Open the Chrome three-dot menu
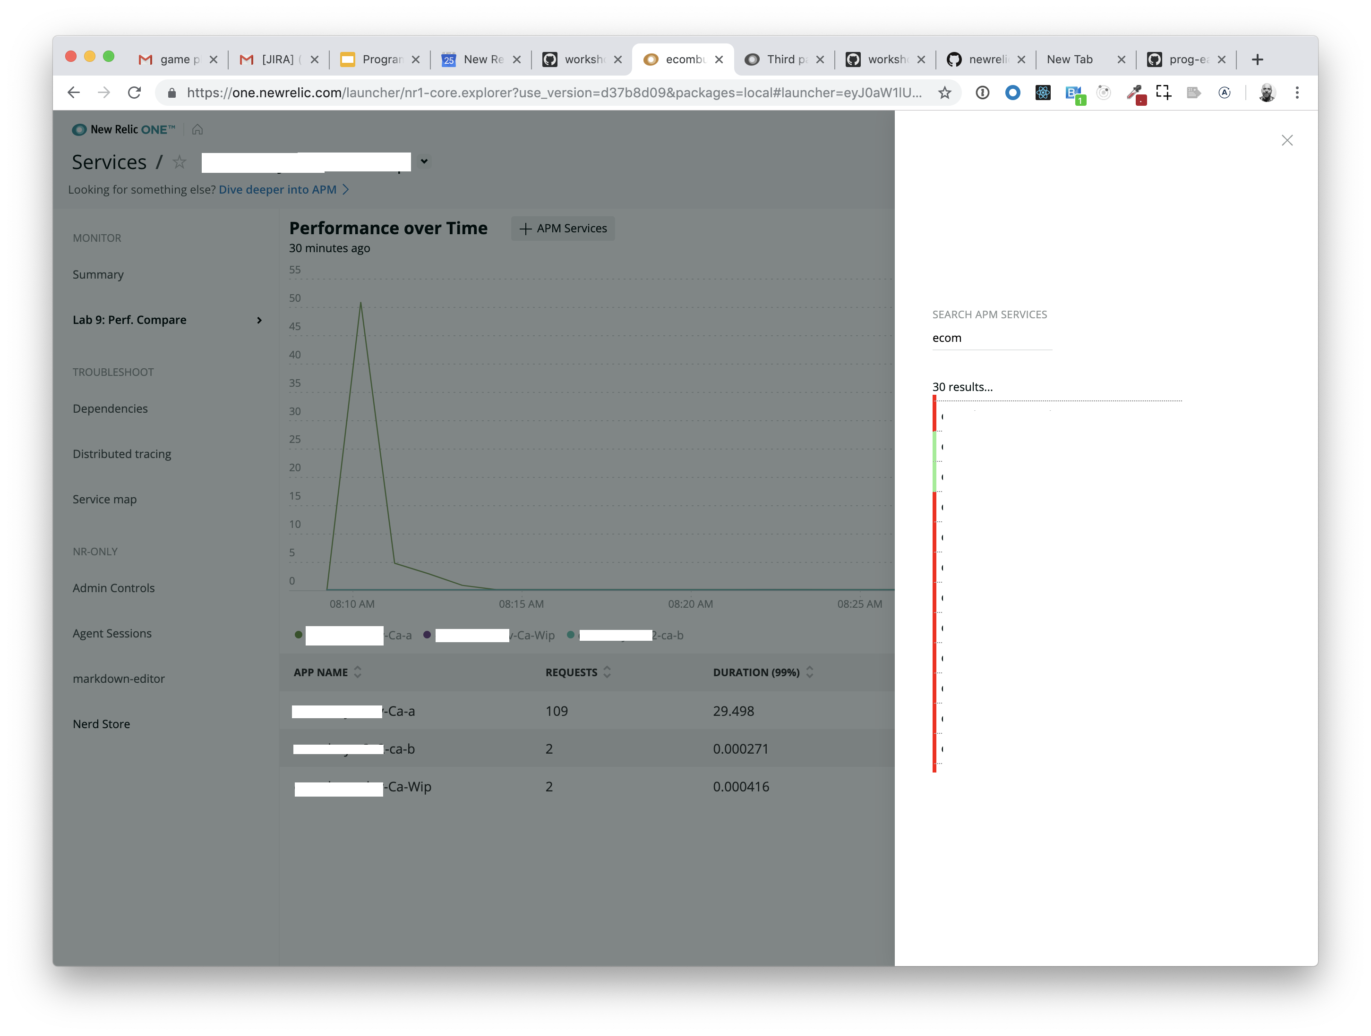1371x1036 pixels. (x=1297, y=93)
